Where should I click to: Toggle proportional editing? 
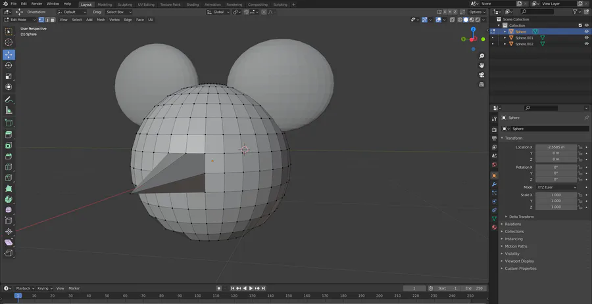point(264,12)
